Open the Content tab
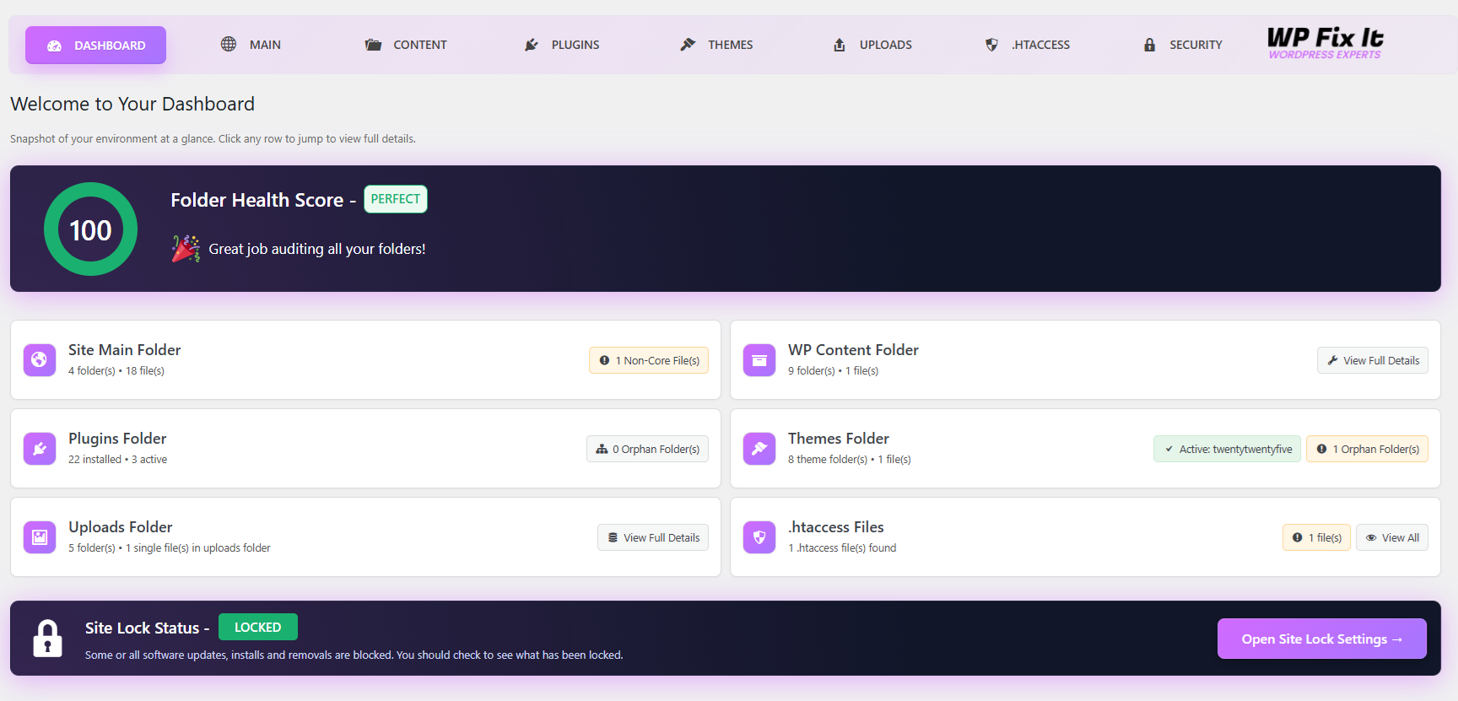 click(406, 45)
